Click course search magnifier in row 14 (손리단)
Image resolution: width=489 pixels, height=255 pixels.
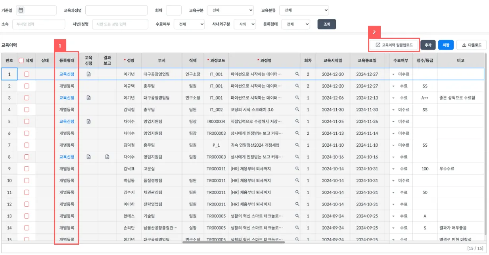(x=297, y=228)
